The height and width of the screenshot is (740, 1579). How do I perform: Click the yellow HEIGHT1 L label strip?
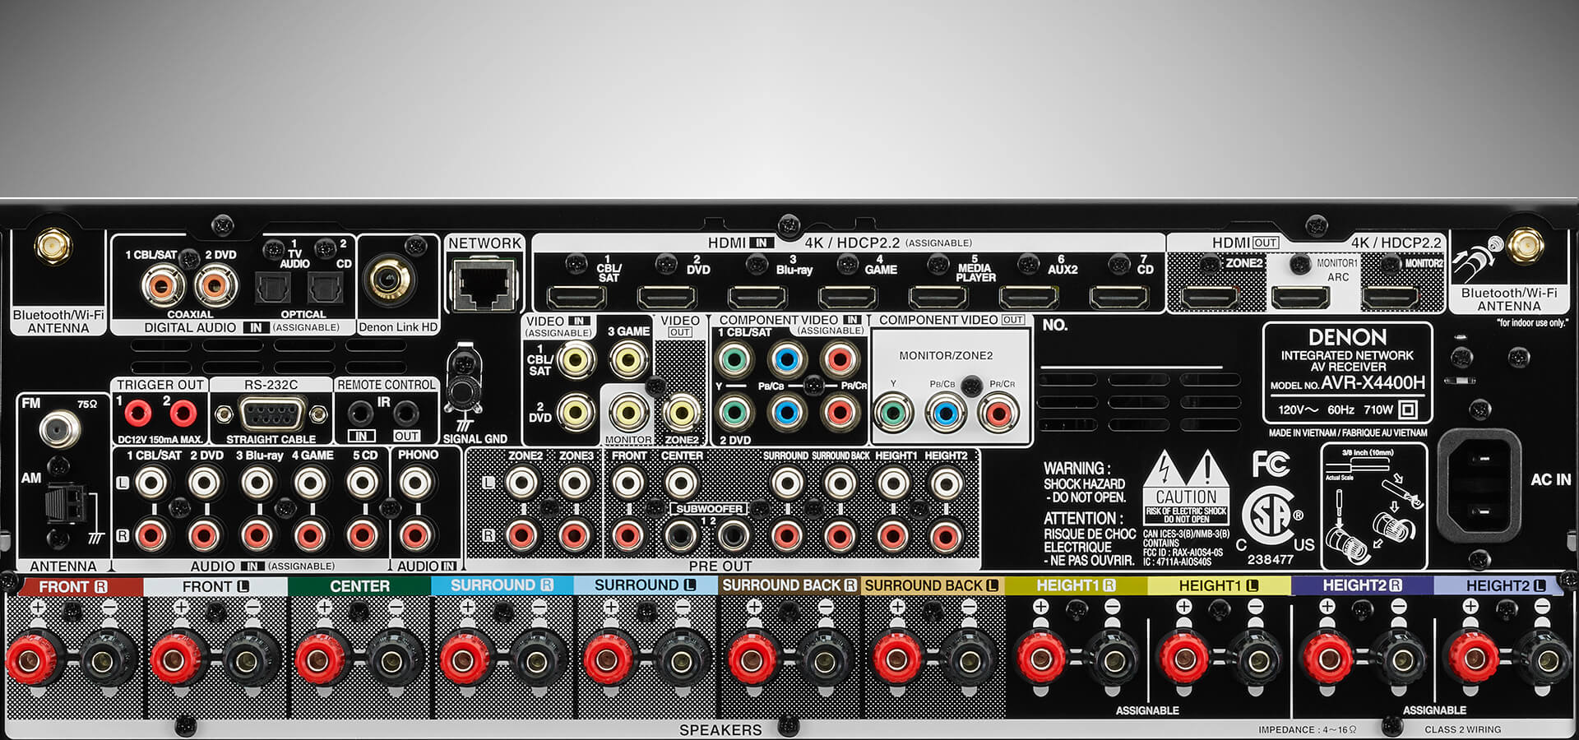1219,585
